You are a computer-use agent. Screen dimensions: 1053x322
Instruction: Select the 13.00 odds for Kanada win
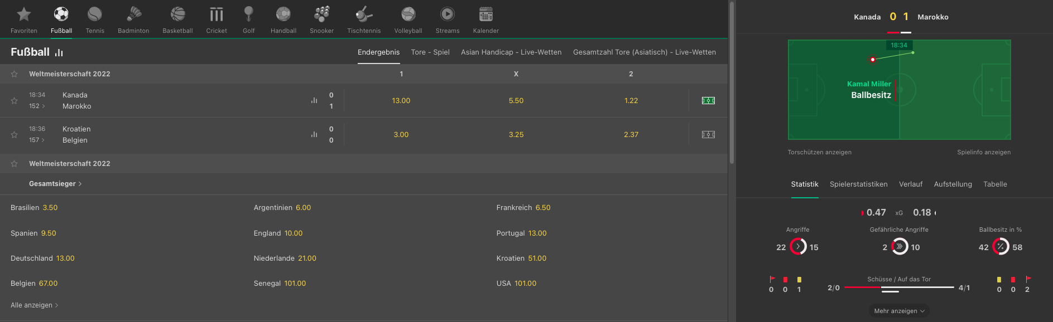click(x=401, y=101)
